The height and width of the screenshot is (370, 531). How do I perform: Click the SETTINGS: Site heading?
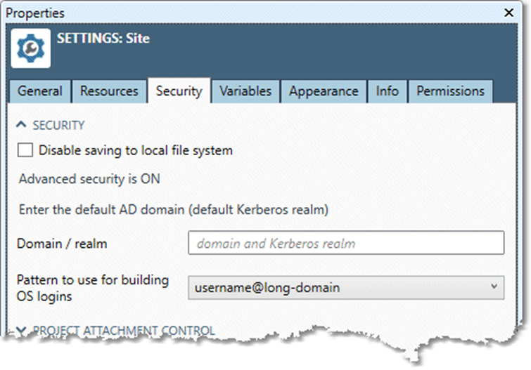tap(103, 39)
